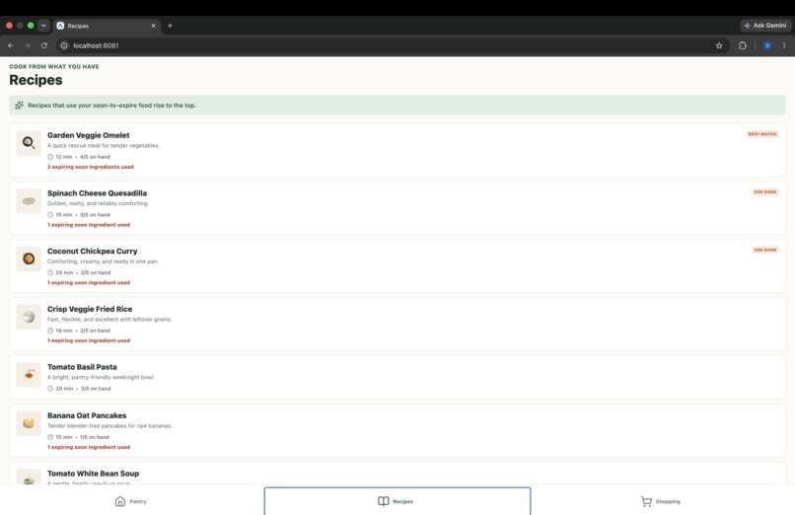Click the Use Soon badge on Chickpea Curry card

click(x=765, y=250)
